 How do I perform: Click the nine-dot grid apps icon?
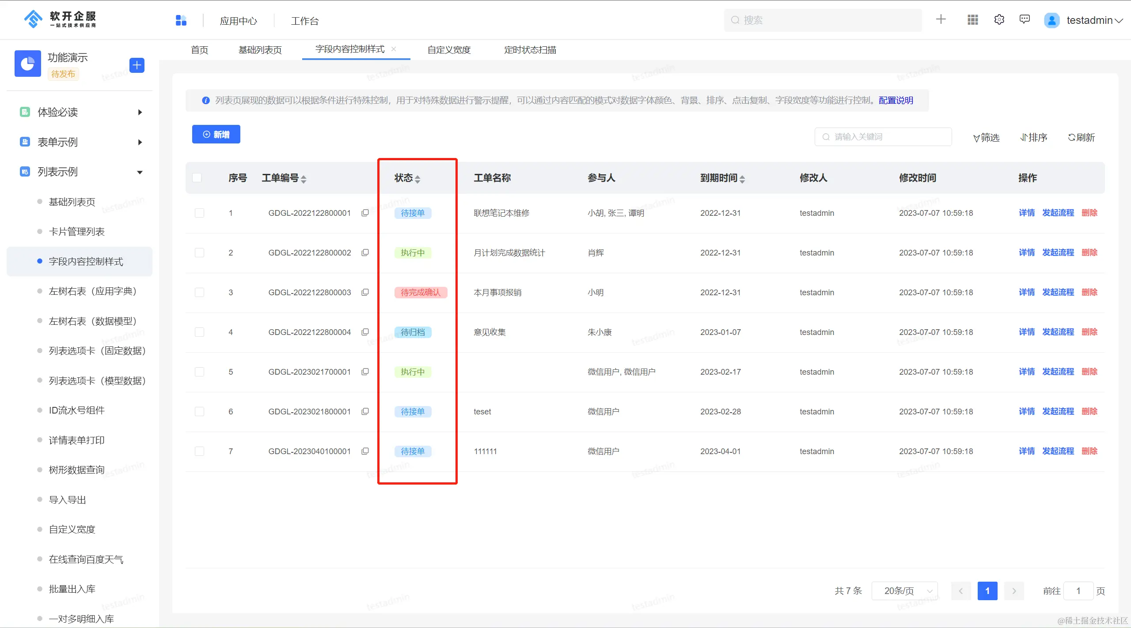(x=972, y=20)
